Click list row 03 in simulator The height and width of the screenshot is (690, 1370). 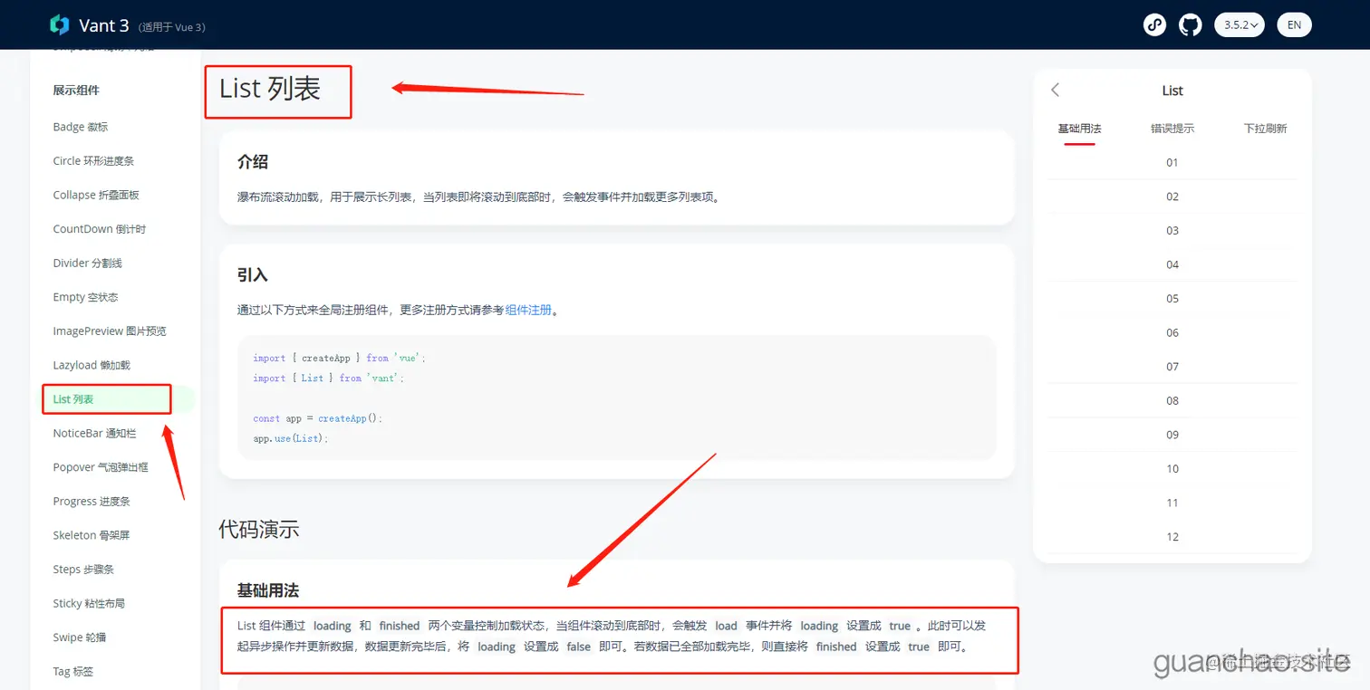click(1172, 231)
